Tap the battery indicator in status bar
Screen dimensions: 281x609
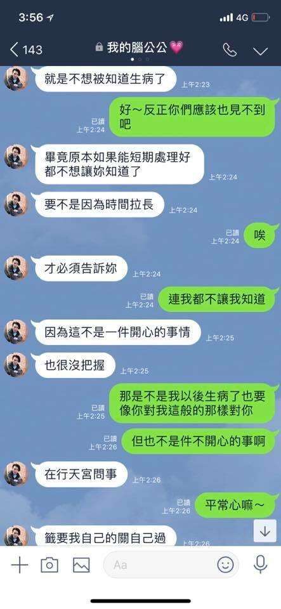coord(260,18)
